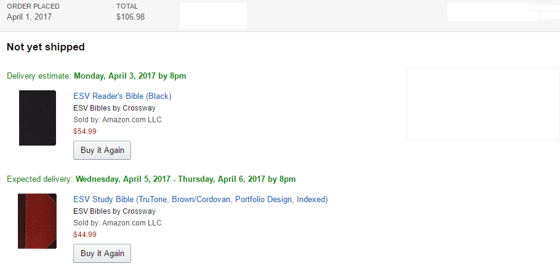Click ESV Bibles by Crossway under Study Bible
Screen dimensions: 560x266
[114, 211]
